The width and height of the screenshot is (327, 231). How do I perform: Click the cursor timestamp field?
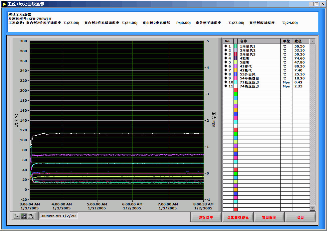click(x=58, y=216)
